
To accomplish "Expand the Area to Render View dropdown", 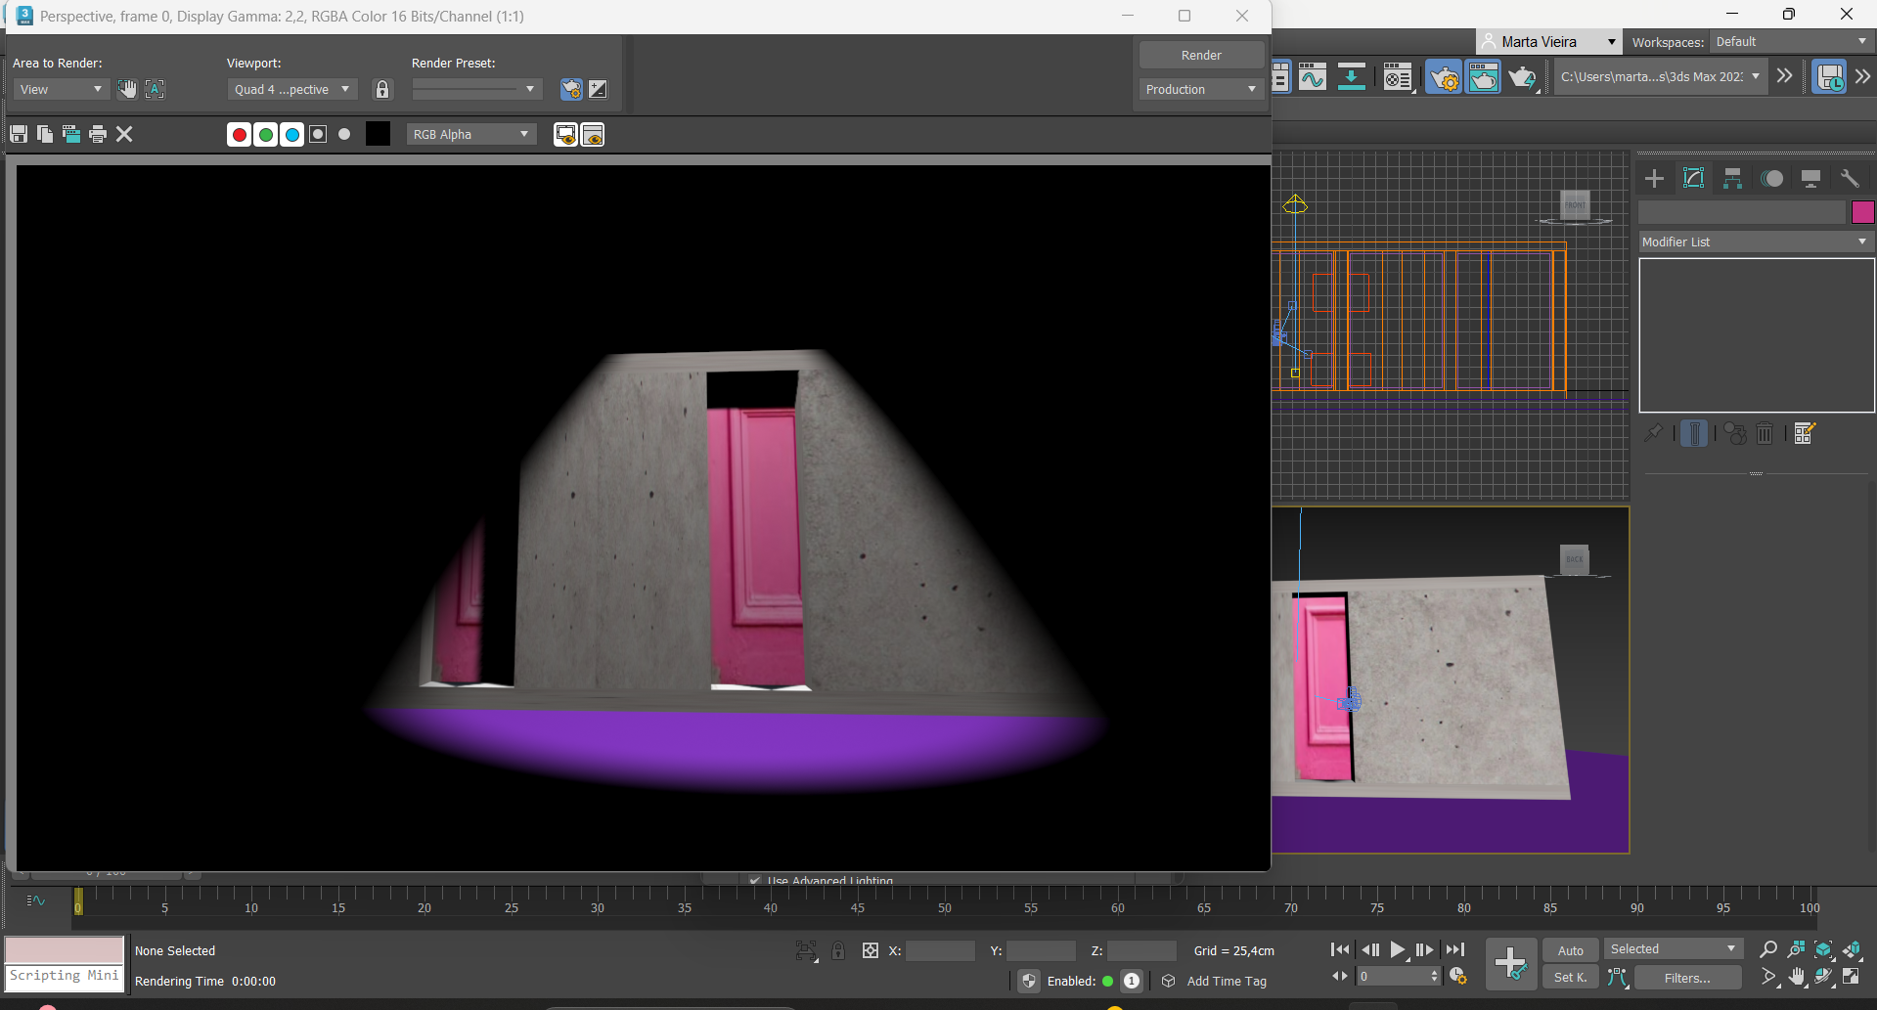I will click(x=61, y=89).
